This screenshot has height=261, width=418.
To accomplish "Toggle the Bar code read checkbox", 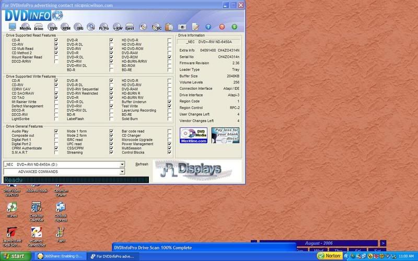I will [x=169, y=132].
